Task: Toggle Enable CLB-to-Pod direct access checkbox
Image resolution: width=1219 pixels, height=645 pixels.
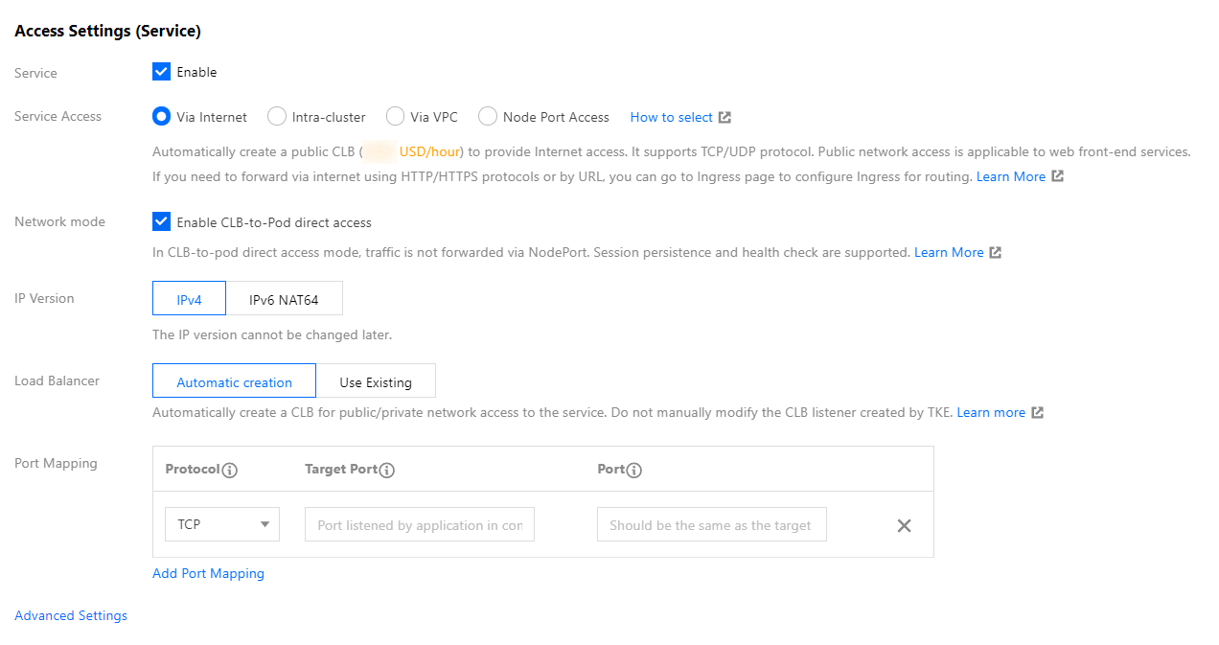Action: 161,222
